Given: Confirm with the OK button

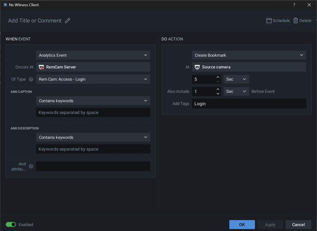Looking at the screenshot, I should click(x=242, y=225).
